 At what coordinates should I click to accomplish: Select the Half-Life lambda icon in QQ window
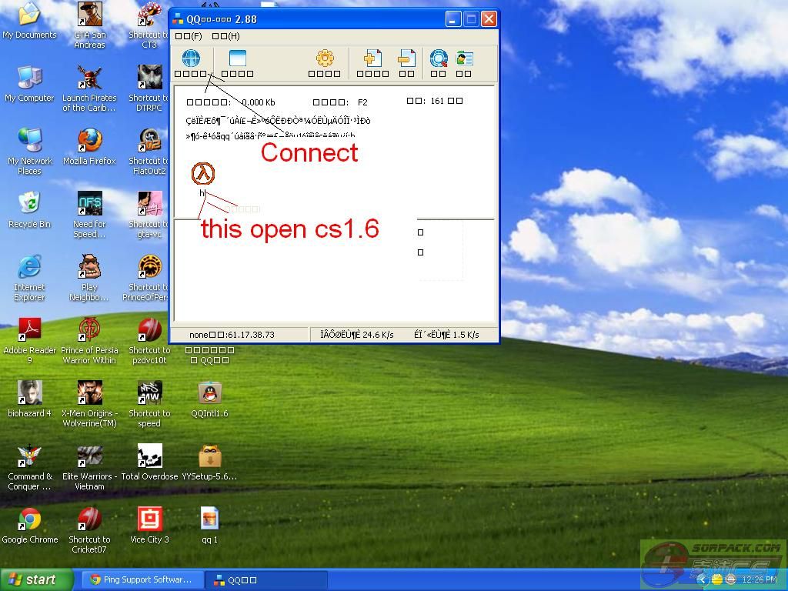pos(203,174)
